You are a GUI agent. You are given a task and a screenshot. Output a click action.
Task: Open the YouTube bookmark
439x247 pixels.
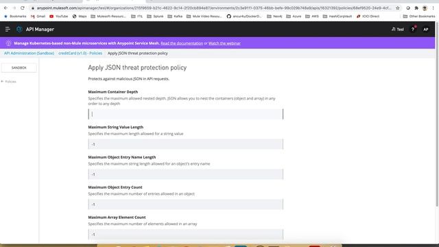point(58,16)
